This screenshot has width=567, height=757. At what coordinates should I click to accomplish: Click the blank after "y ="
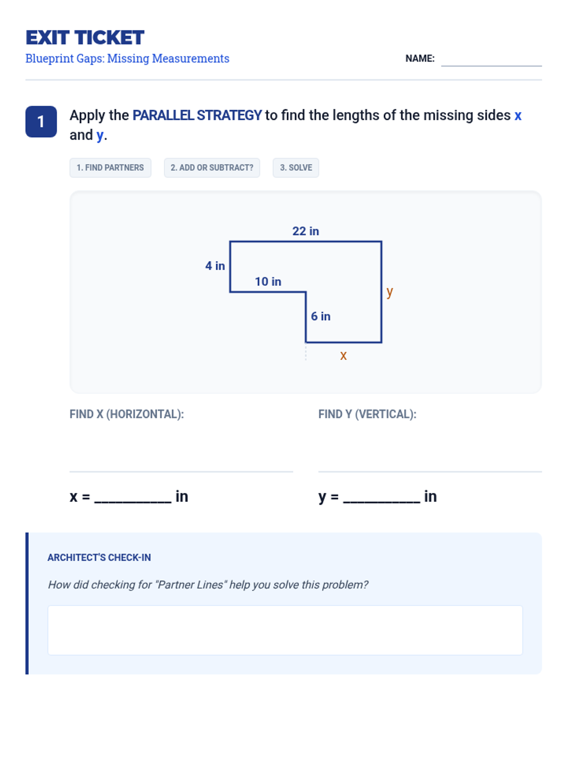[x=381, y=497]
